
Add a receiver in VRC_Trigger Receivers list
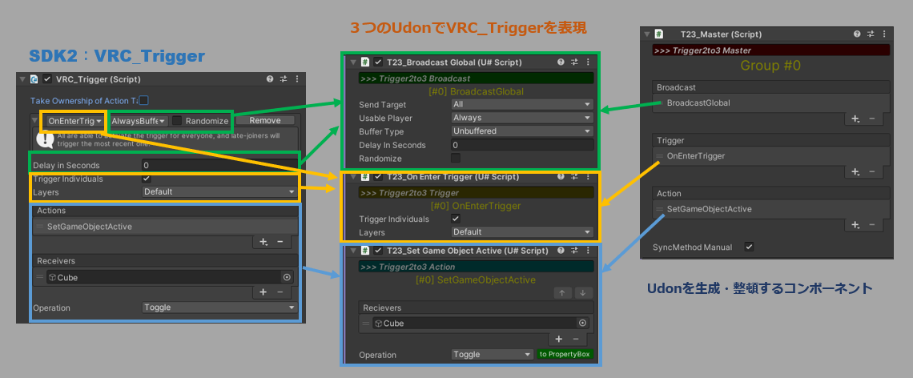263,292
